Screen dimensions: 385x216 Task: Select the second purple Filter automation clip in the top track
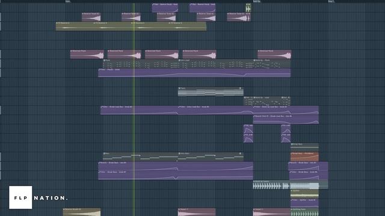[x=203, y=8]
